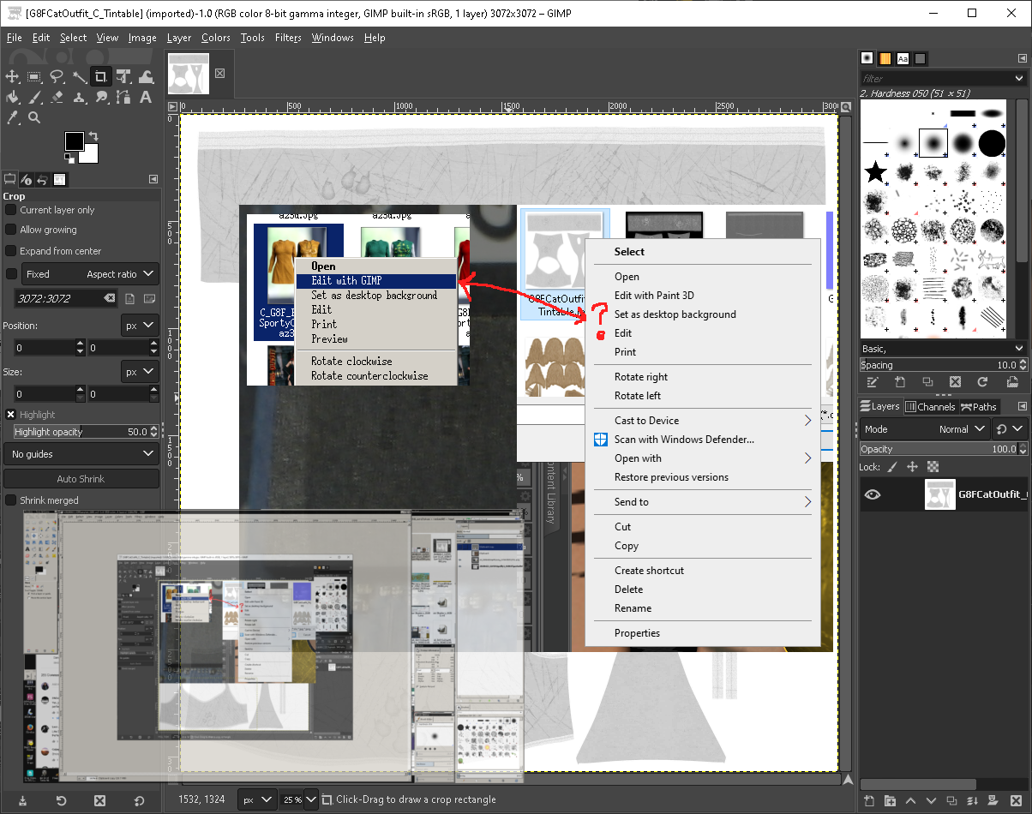Reset colors to default black and white
Image resolution: width=1032 pixels, height=814 pixels.
pos(69,159)
